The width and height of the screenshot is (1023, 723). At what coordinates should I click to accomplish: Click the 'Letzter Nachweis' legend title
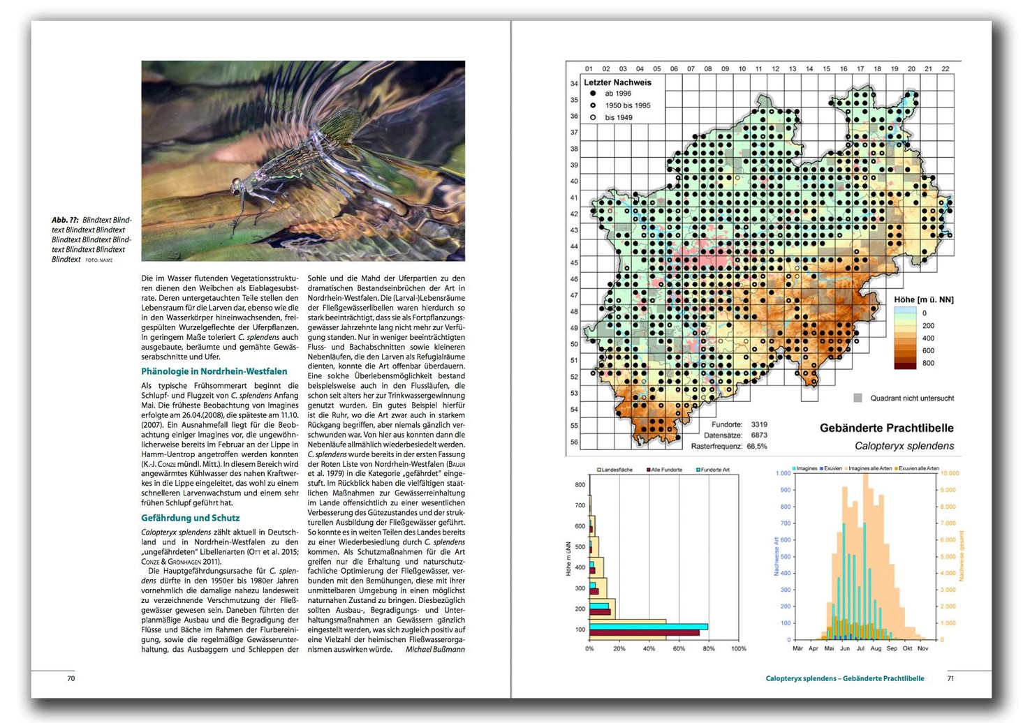coord(617,82)
